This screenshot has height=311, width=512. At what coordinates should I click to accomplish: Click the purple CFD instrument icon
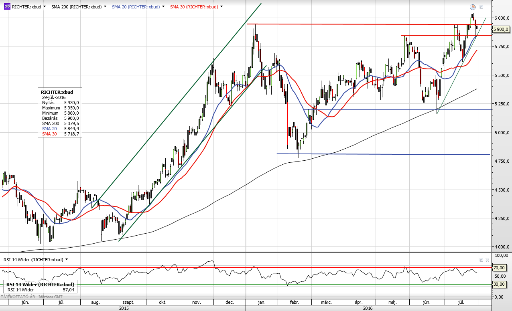(7, 7)
